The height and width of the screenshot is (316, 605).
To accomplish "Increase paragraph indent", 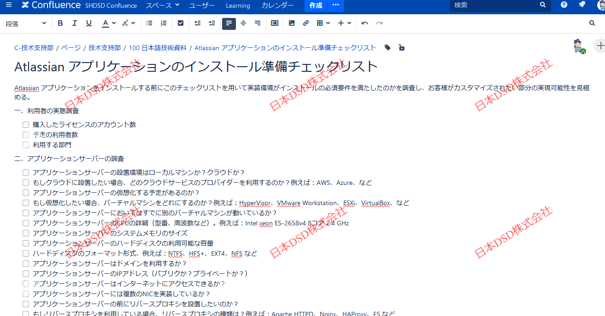I will click(x=212, y=23).
